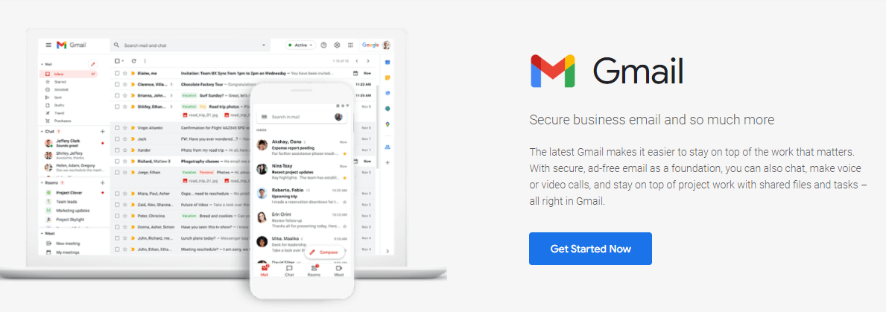Tick the checkbox beside Virgin Atlantic email
The image size is (886, 312).
point(117,128)
